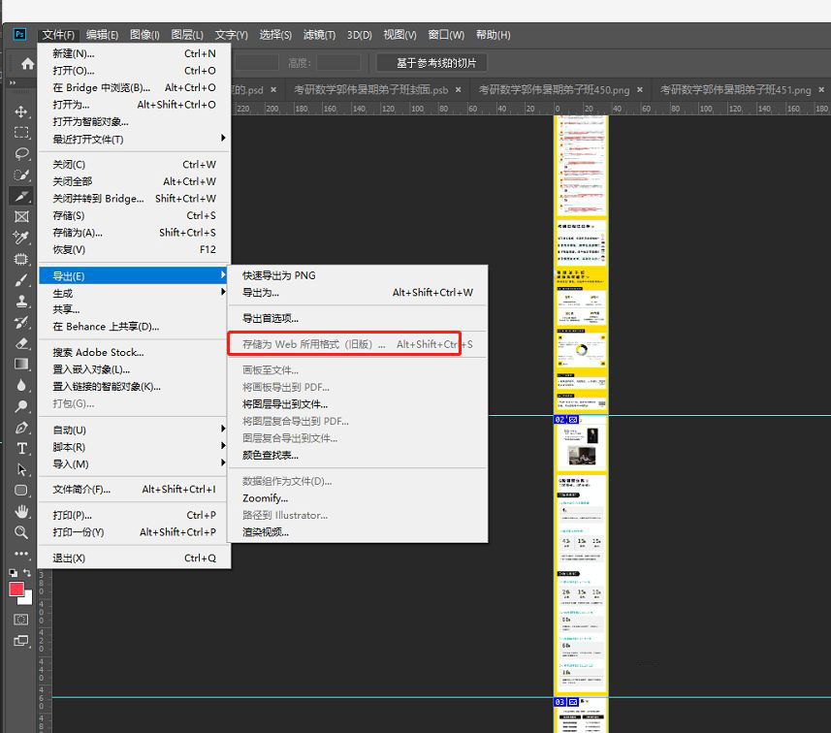831x733 pixels.
Task: Click 存储为(A)... menu item
Action: [134, 232]
